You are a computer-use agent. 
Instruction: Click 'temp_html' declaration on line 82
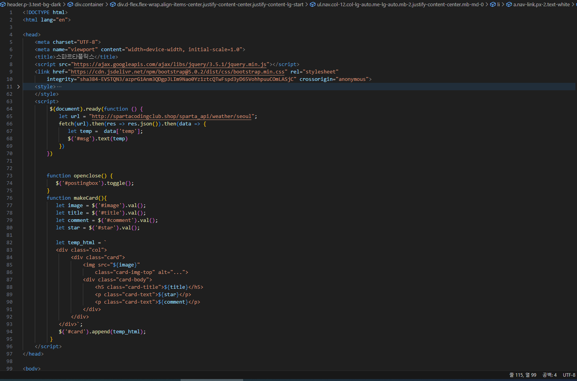81,243
